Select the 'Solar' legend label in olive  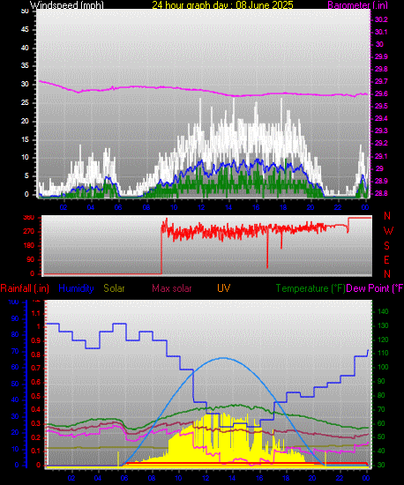pos(114,288)
